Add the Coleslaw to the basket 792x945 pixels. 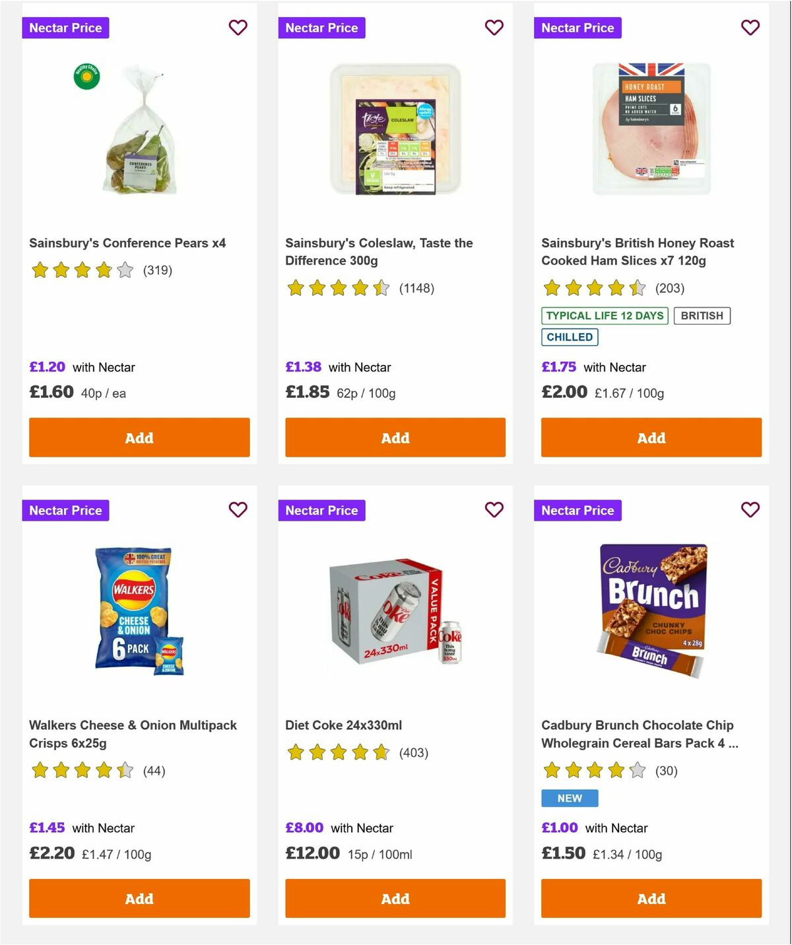(x=395, y=438)
